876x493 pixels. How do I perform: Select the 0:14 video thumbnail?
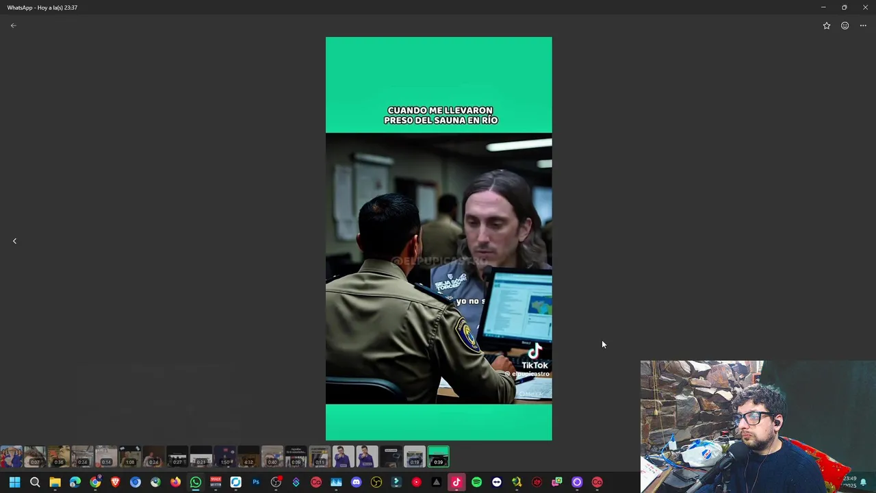(x=106, y=457)
